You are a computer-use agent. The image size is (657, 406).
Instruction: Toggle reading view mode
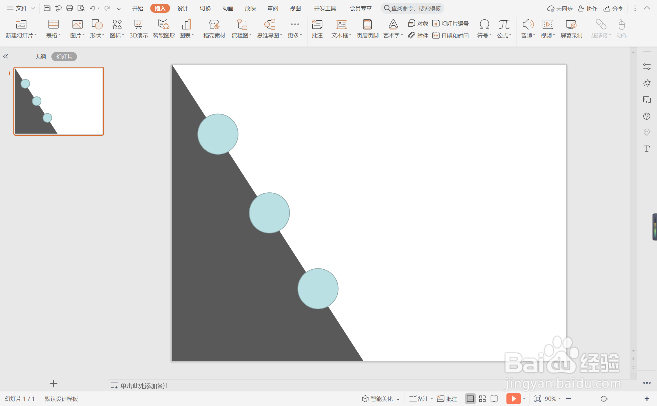(x=494, y=399)
